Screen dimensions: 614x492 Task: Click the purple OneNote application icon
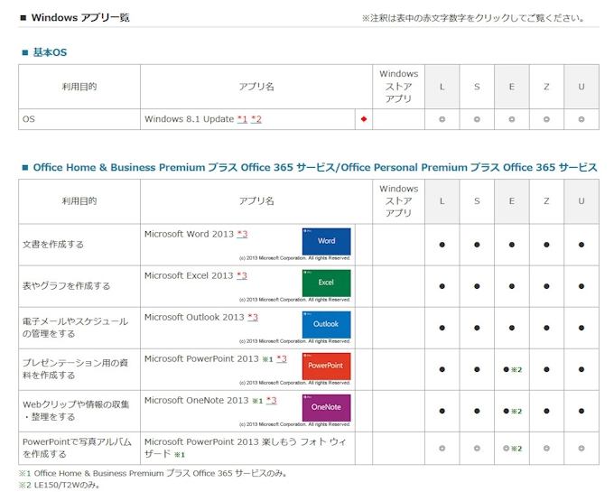click(326, 407)
